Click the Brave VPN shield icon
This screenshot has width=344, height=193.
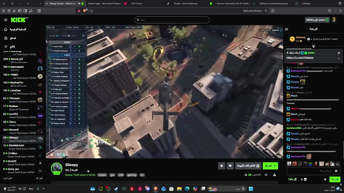pos(9,11)
